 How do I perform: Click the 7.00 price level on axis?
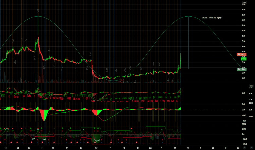(244, 25)
